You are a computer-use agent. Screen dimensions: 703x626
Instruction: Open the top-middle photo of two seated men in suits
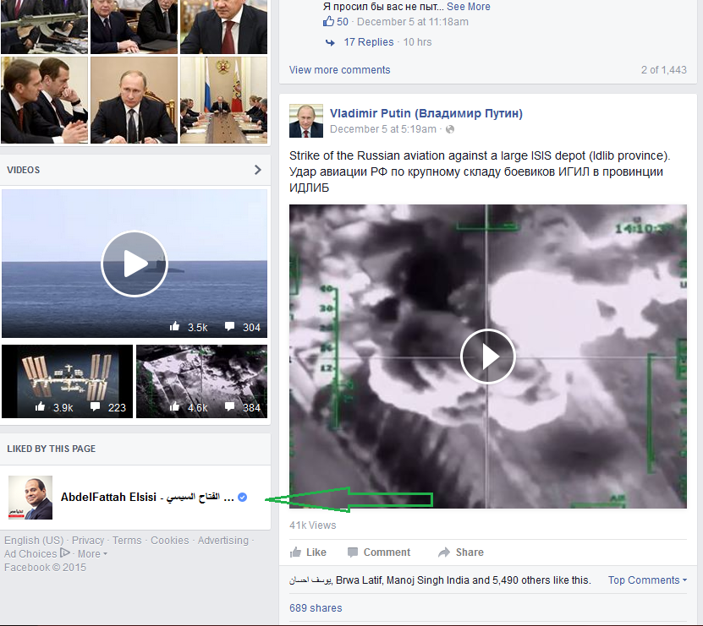(x=134, y=27)
